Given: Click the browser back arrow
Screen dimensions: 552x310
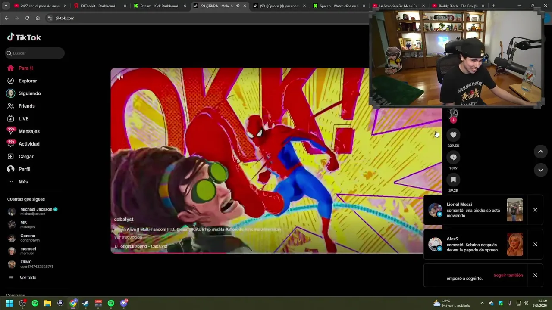Looking at the screenshot, I should coord(6,18).
